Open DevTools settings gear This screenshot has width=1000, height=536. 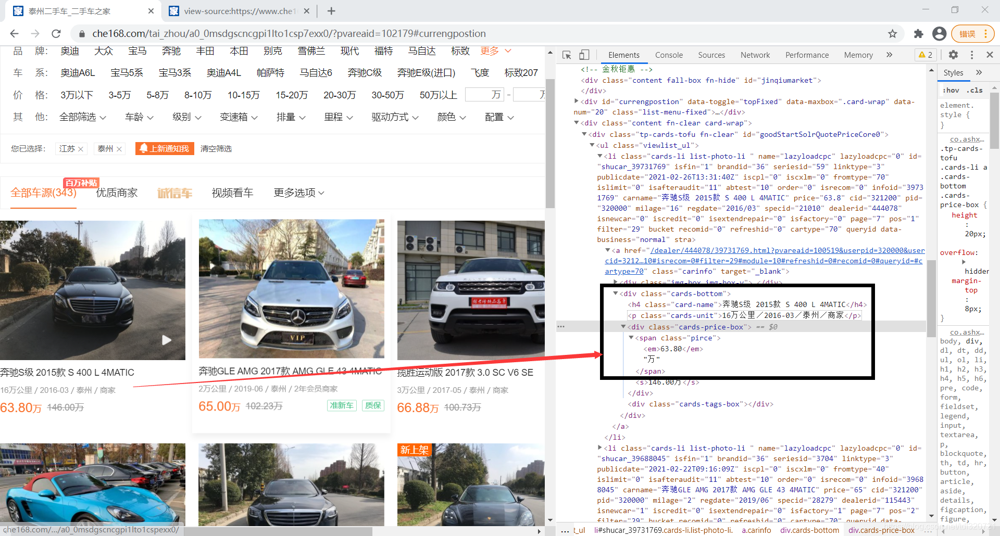(953, 55)
